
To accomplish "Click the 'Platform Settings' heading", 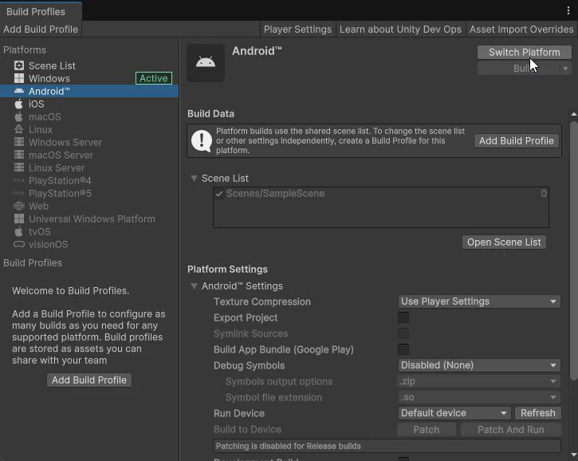I will 227,270.
